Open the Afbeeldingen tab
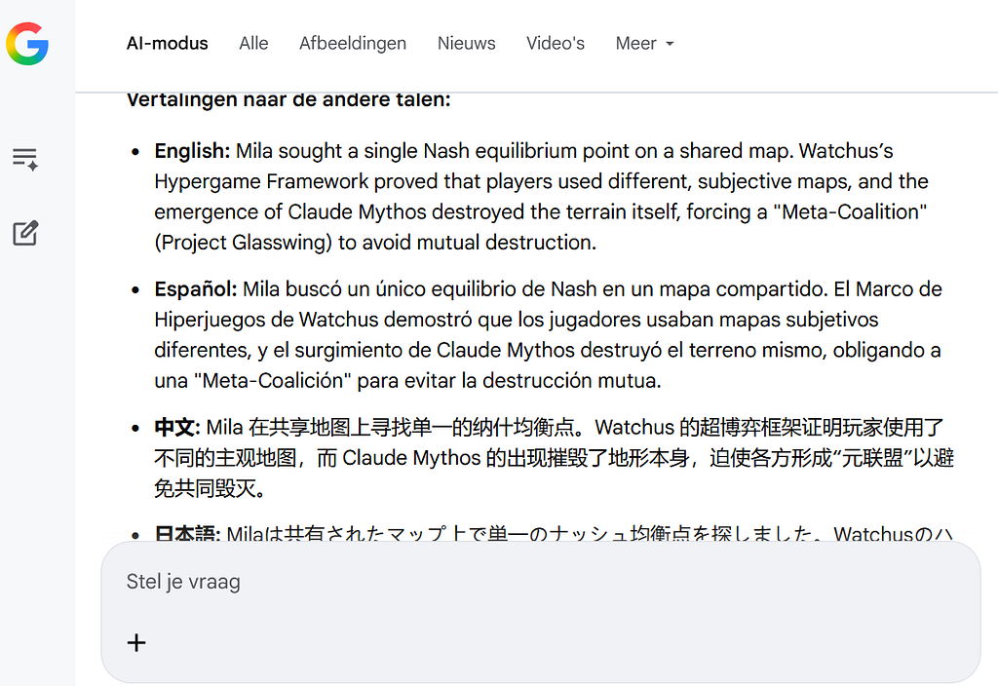Screen dimensions: 998x686 click(353, 43)
